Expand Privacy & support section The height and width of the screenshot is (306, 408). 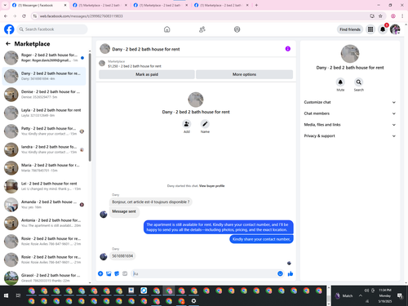(x=349, y=135)
